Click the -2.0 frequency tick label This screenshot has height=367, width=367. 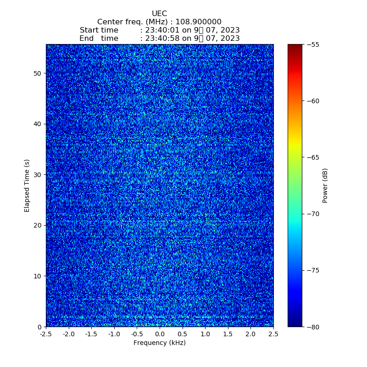point(68,334)
